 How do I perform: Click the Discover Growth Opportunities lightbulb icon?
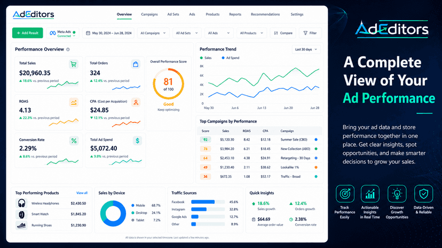coord(397,194)
